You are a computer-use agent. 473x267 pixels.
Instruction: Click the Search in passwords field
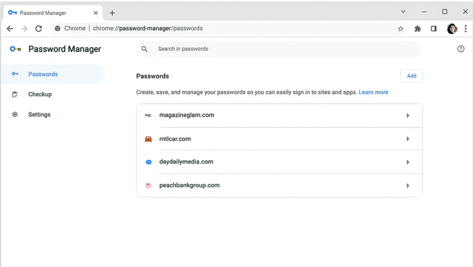point(279,49)
